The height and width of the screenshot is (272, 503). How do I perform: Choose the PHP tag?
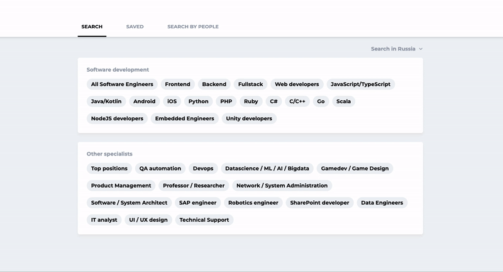click(x=226, y=101)
